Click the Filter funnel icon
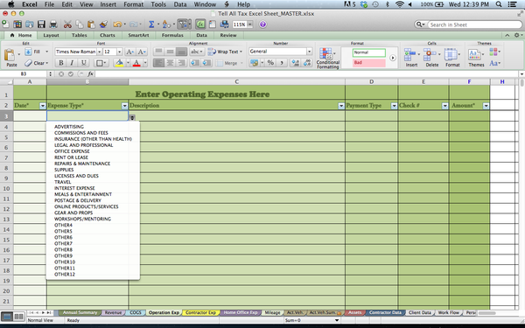The height and width of the screenshot is (328, 525). coord(183,24)
